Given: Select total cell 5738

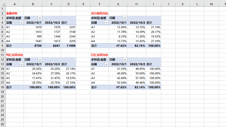Looking at the screenshot, I should click(x=33, y=46).
